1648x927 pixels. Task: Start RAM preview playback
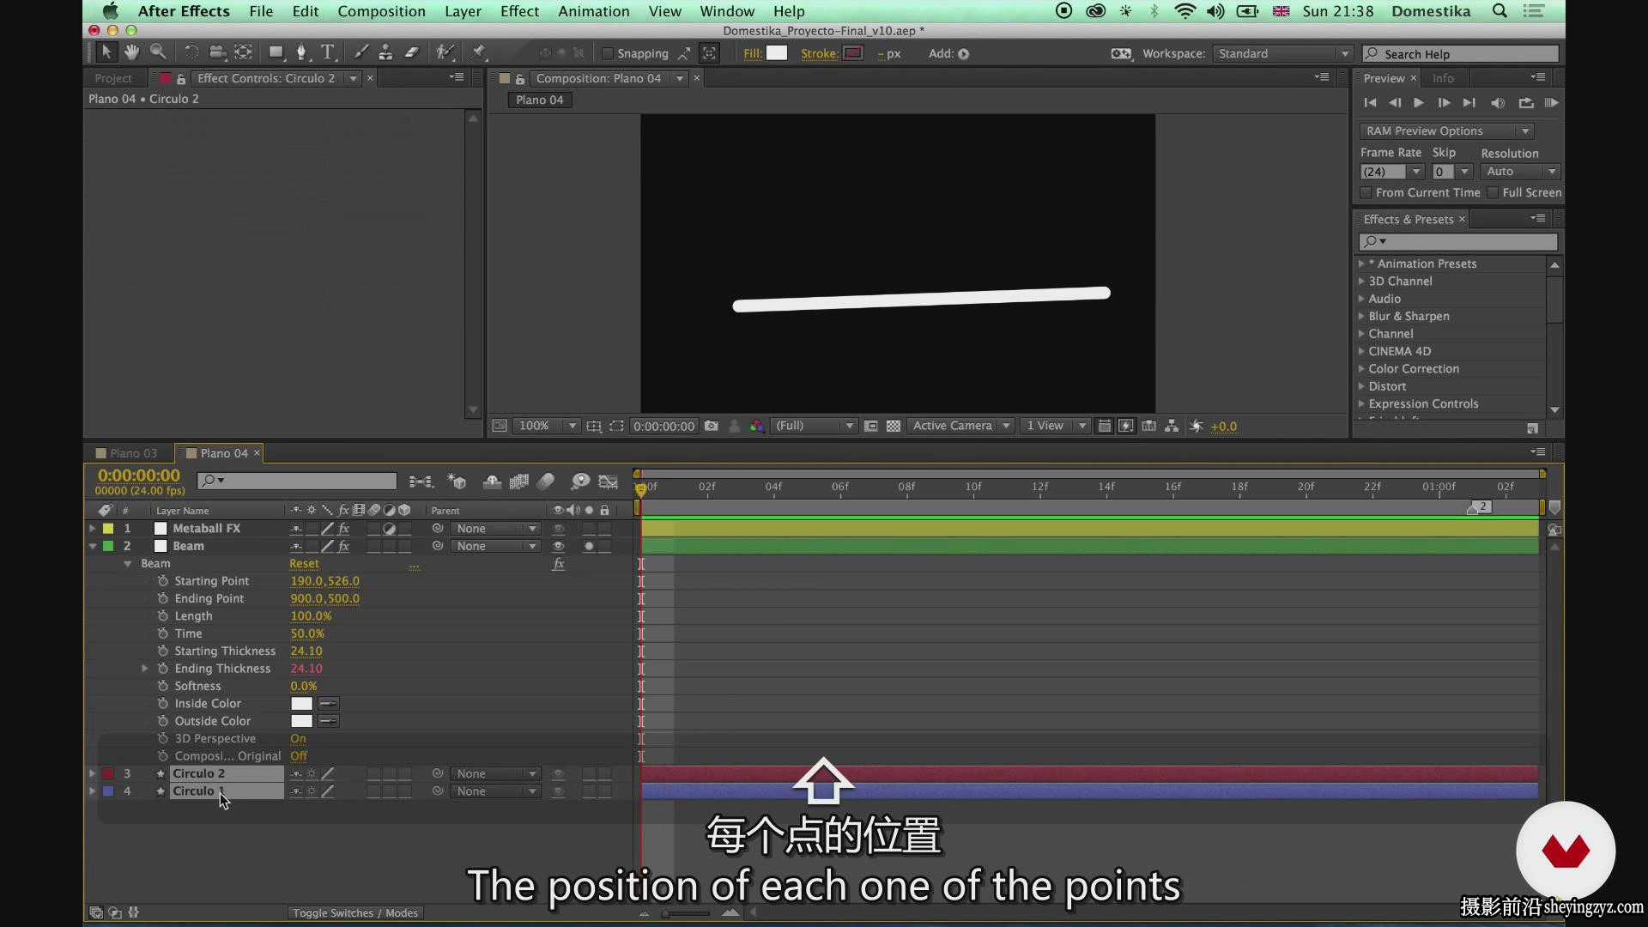1551,103
